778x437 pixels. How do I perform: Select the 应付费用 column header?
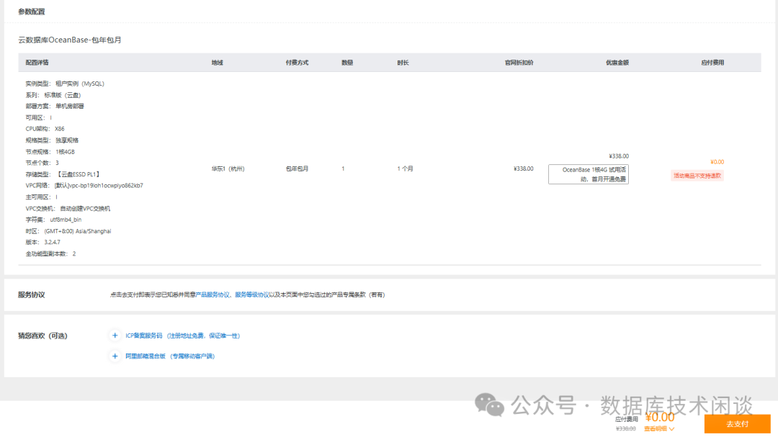[712, 63]
